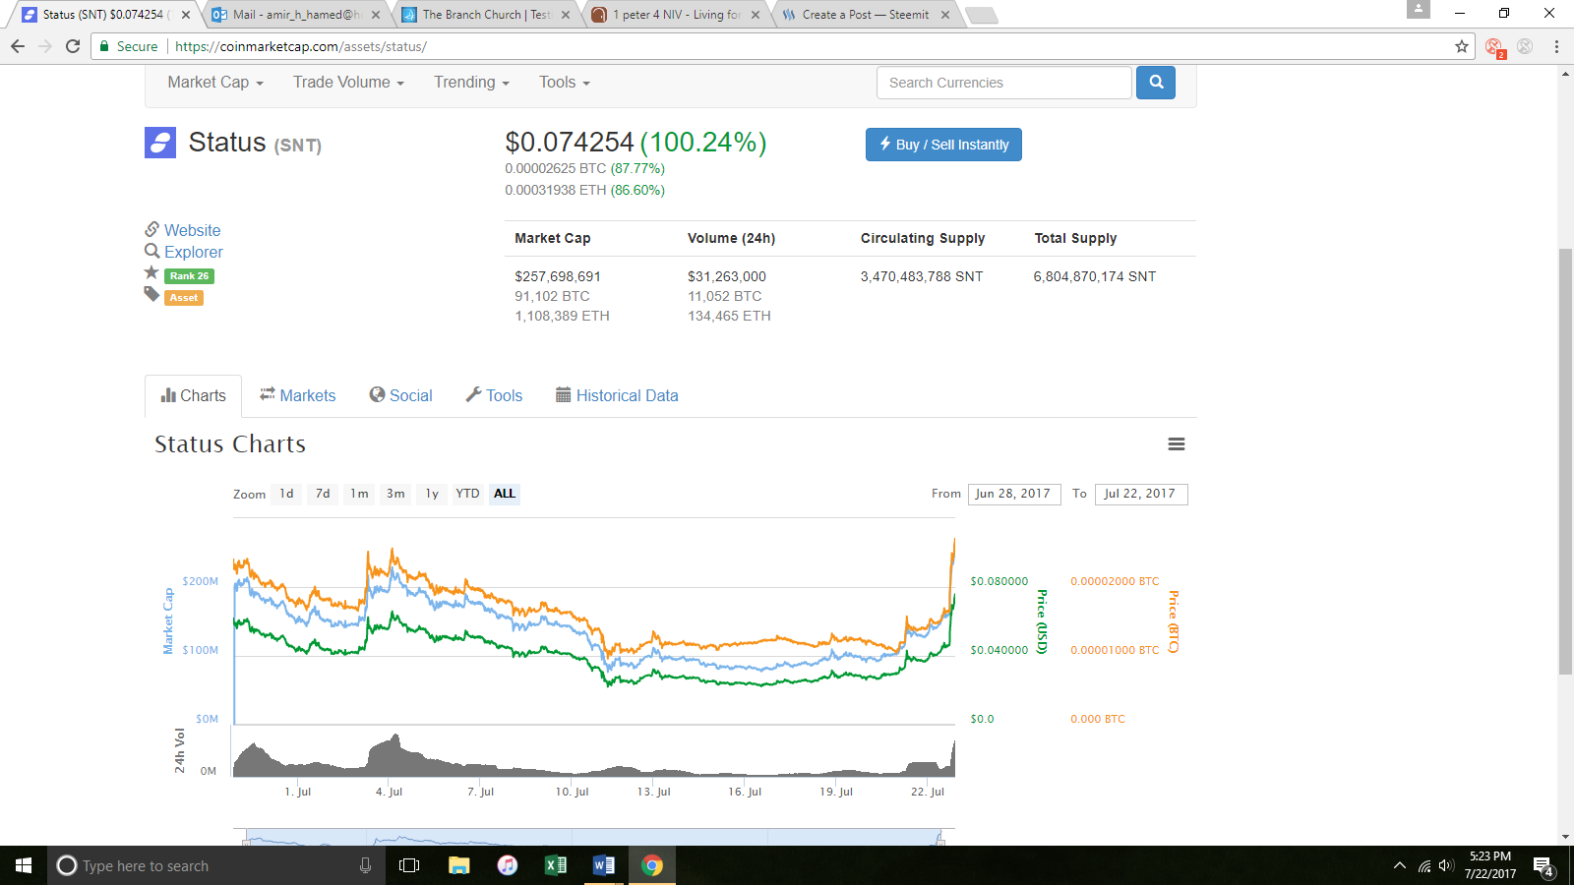Show hidden tray icons chevron
Screen dimensions: 1574x885
(x=1399, y=866)
